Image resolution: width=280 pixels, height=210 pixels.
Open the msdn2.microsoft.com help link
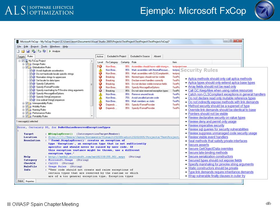tap(87, 157)
